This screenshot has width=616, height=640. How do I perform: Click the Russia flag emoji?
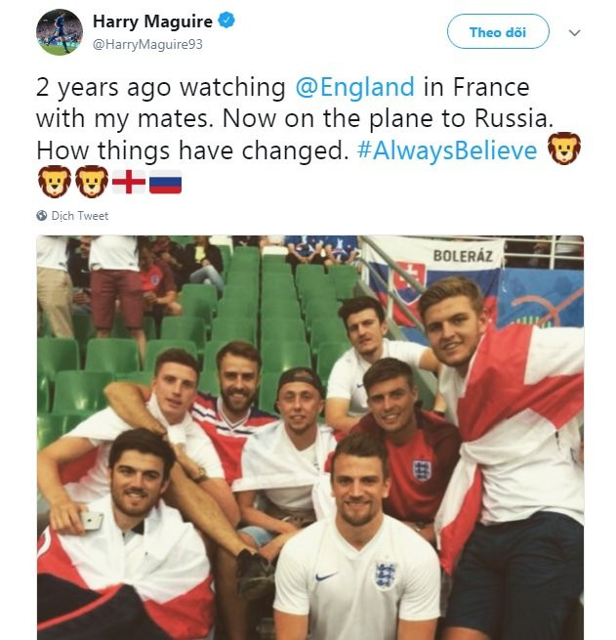[165, 182]
